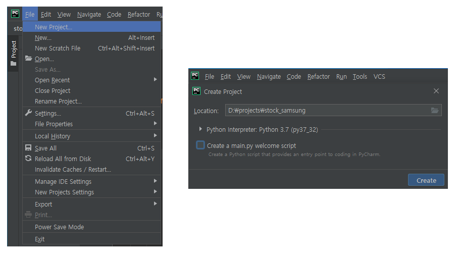The image size is (458, 255).
Task: Click the disabled Save As... entry
Action: coord(91,70)
